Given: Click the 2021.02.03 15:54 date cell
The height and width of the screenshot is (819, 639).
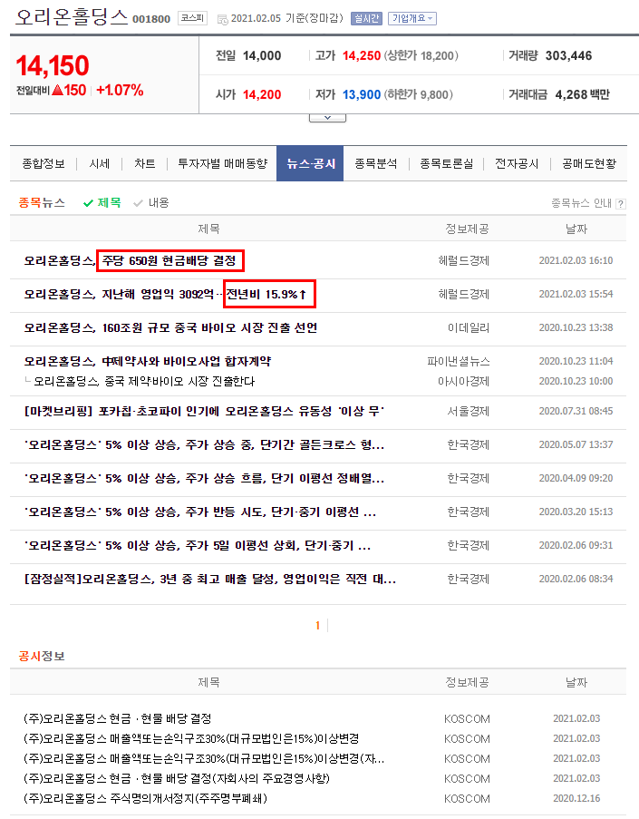Looking at the screenshot, I should 576,294.
